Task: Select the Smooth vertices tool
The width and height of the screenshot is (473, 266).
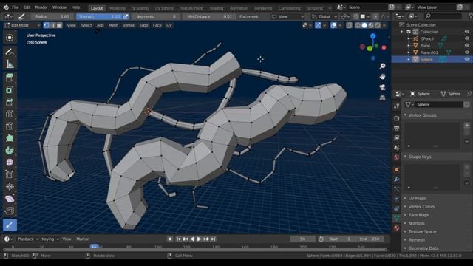Action: point(10,163)
